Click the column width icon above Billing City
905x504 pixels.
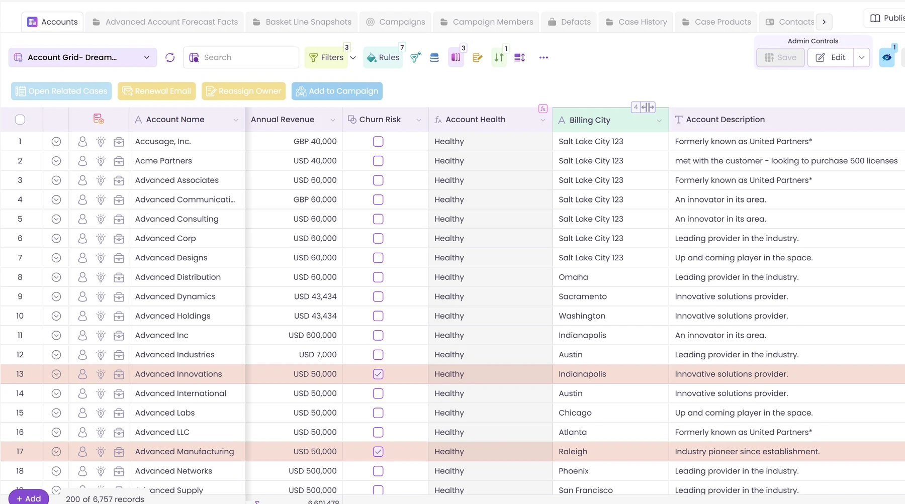[x=648, y=107]
